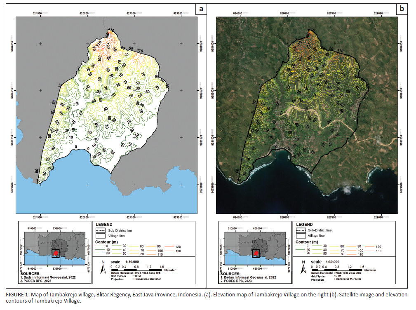Image resolution: width=416 pixels, height=310 pixels.
Task: Select the Village line symbol in legend a
Action: coord(100,235)
